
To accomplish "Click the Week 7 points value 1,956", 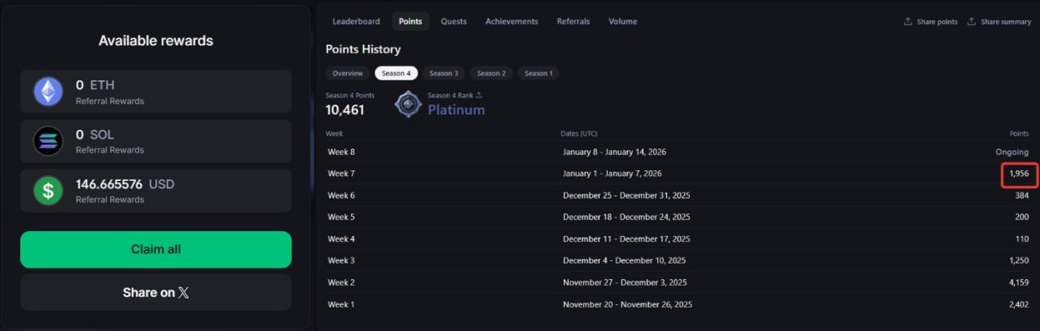I will [x=1019, y=174].
